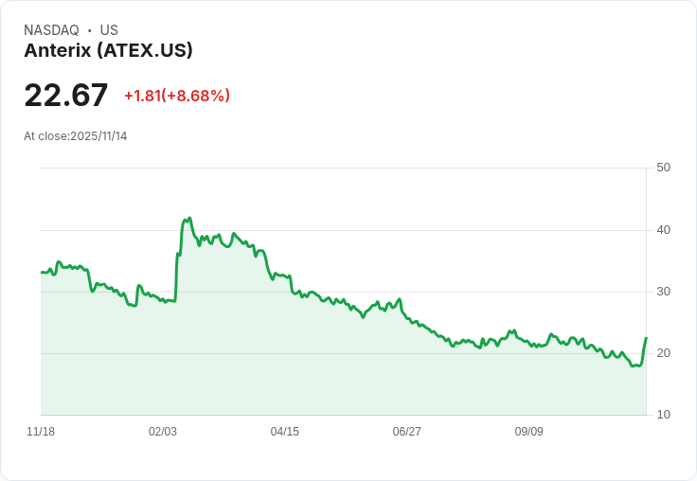Click the 20 label on the price axis
The height and width of the screenshot is (481, 697).
(663, 353)
